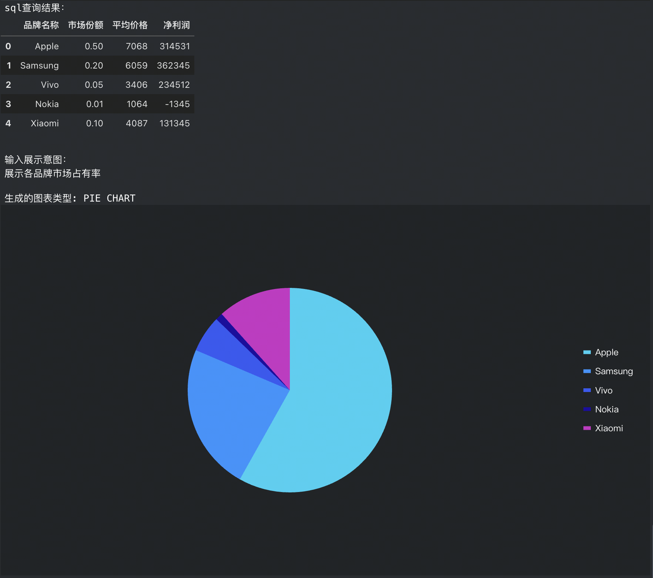
Task: Toggle the Xiaomi legend entry
Action: click(603, 428)
